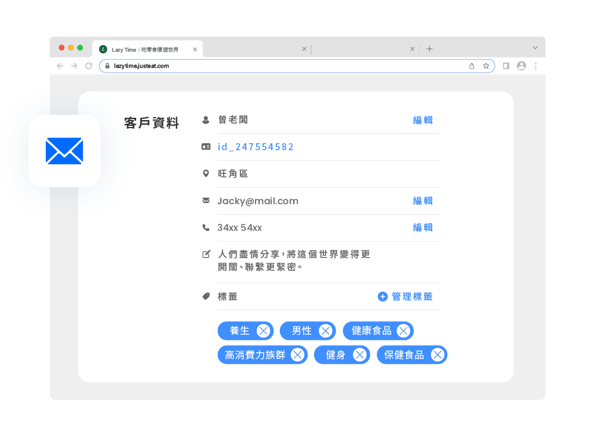Screen dimensions: 591x435
Task: Click the name text 曾老闆
Action: (x=233, y=120)
